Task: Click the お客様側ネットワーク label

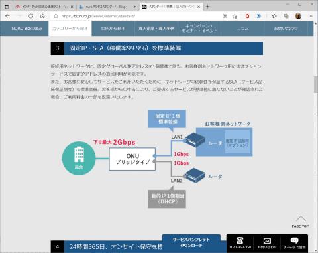Action: [228, 124]
